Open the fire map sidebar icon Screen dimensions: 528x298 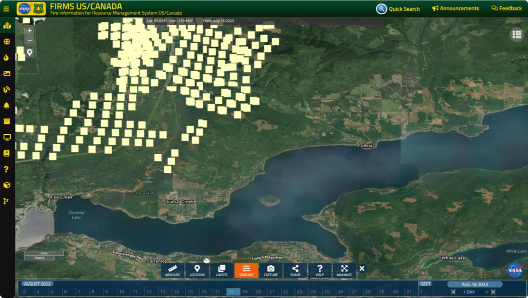[x=7, y=26]
